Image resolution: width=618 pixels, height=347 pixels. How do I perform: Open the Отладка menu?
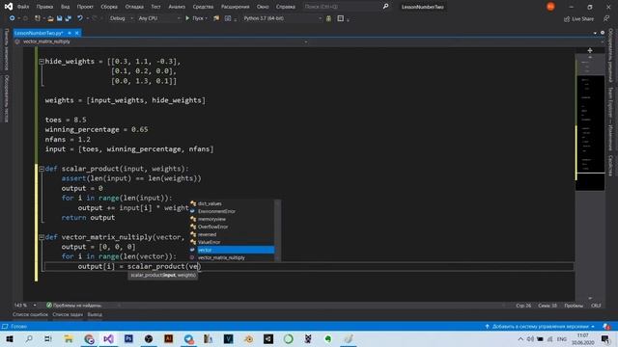[134, 7]
